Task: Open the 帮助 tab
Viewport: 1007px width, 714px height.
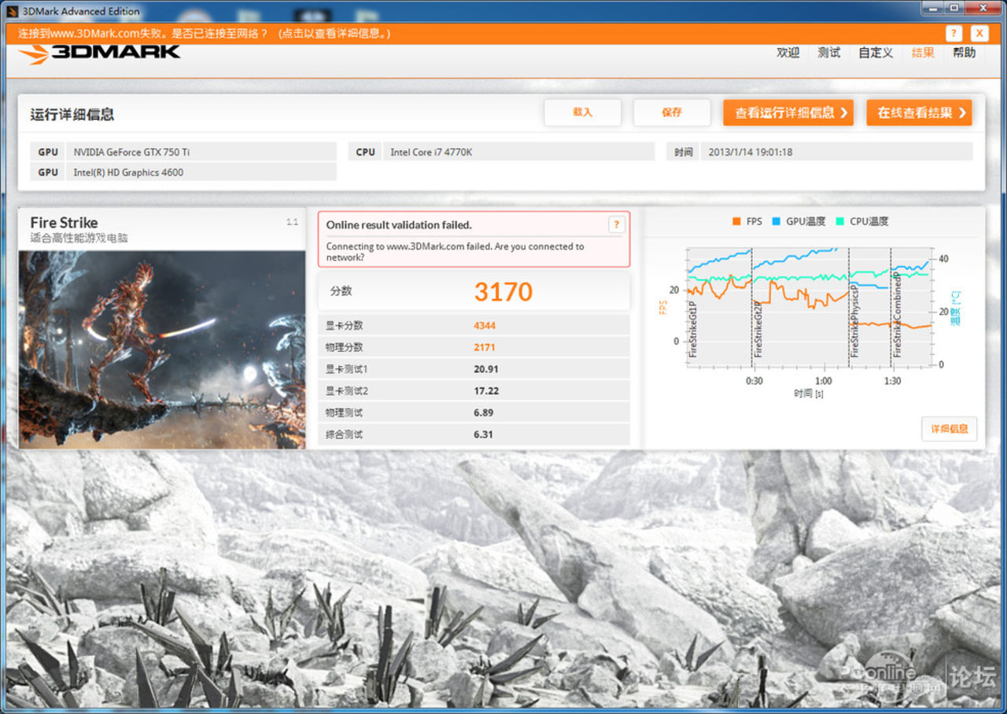Action: tap(964, 53)
